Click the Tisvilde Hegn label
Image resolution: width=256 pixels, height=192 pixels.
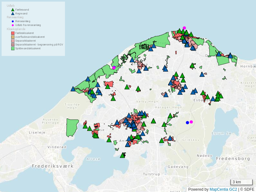[x=72, y=106]
